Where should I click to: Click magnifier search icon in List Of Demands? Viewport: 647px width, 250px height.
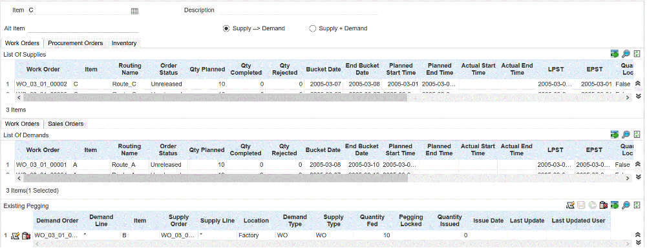[x=626, y=135]
